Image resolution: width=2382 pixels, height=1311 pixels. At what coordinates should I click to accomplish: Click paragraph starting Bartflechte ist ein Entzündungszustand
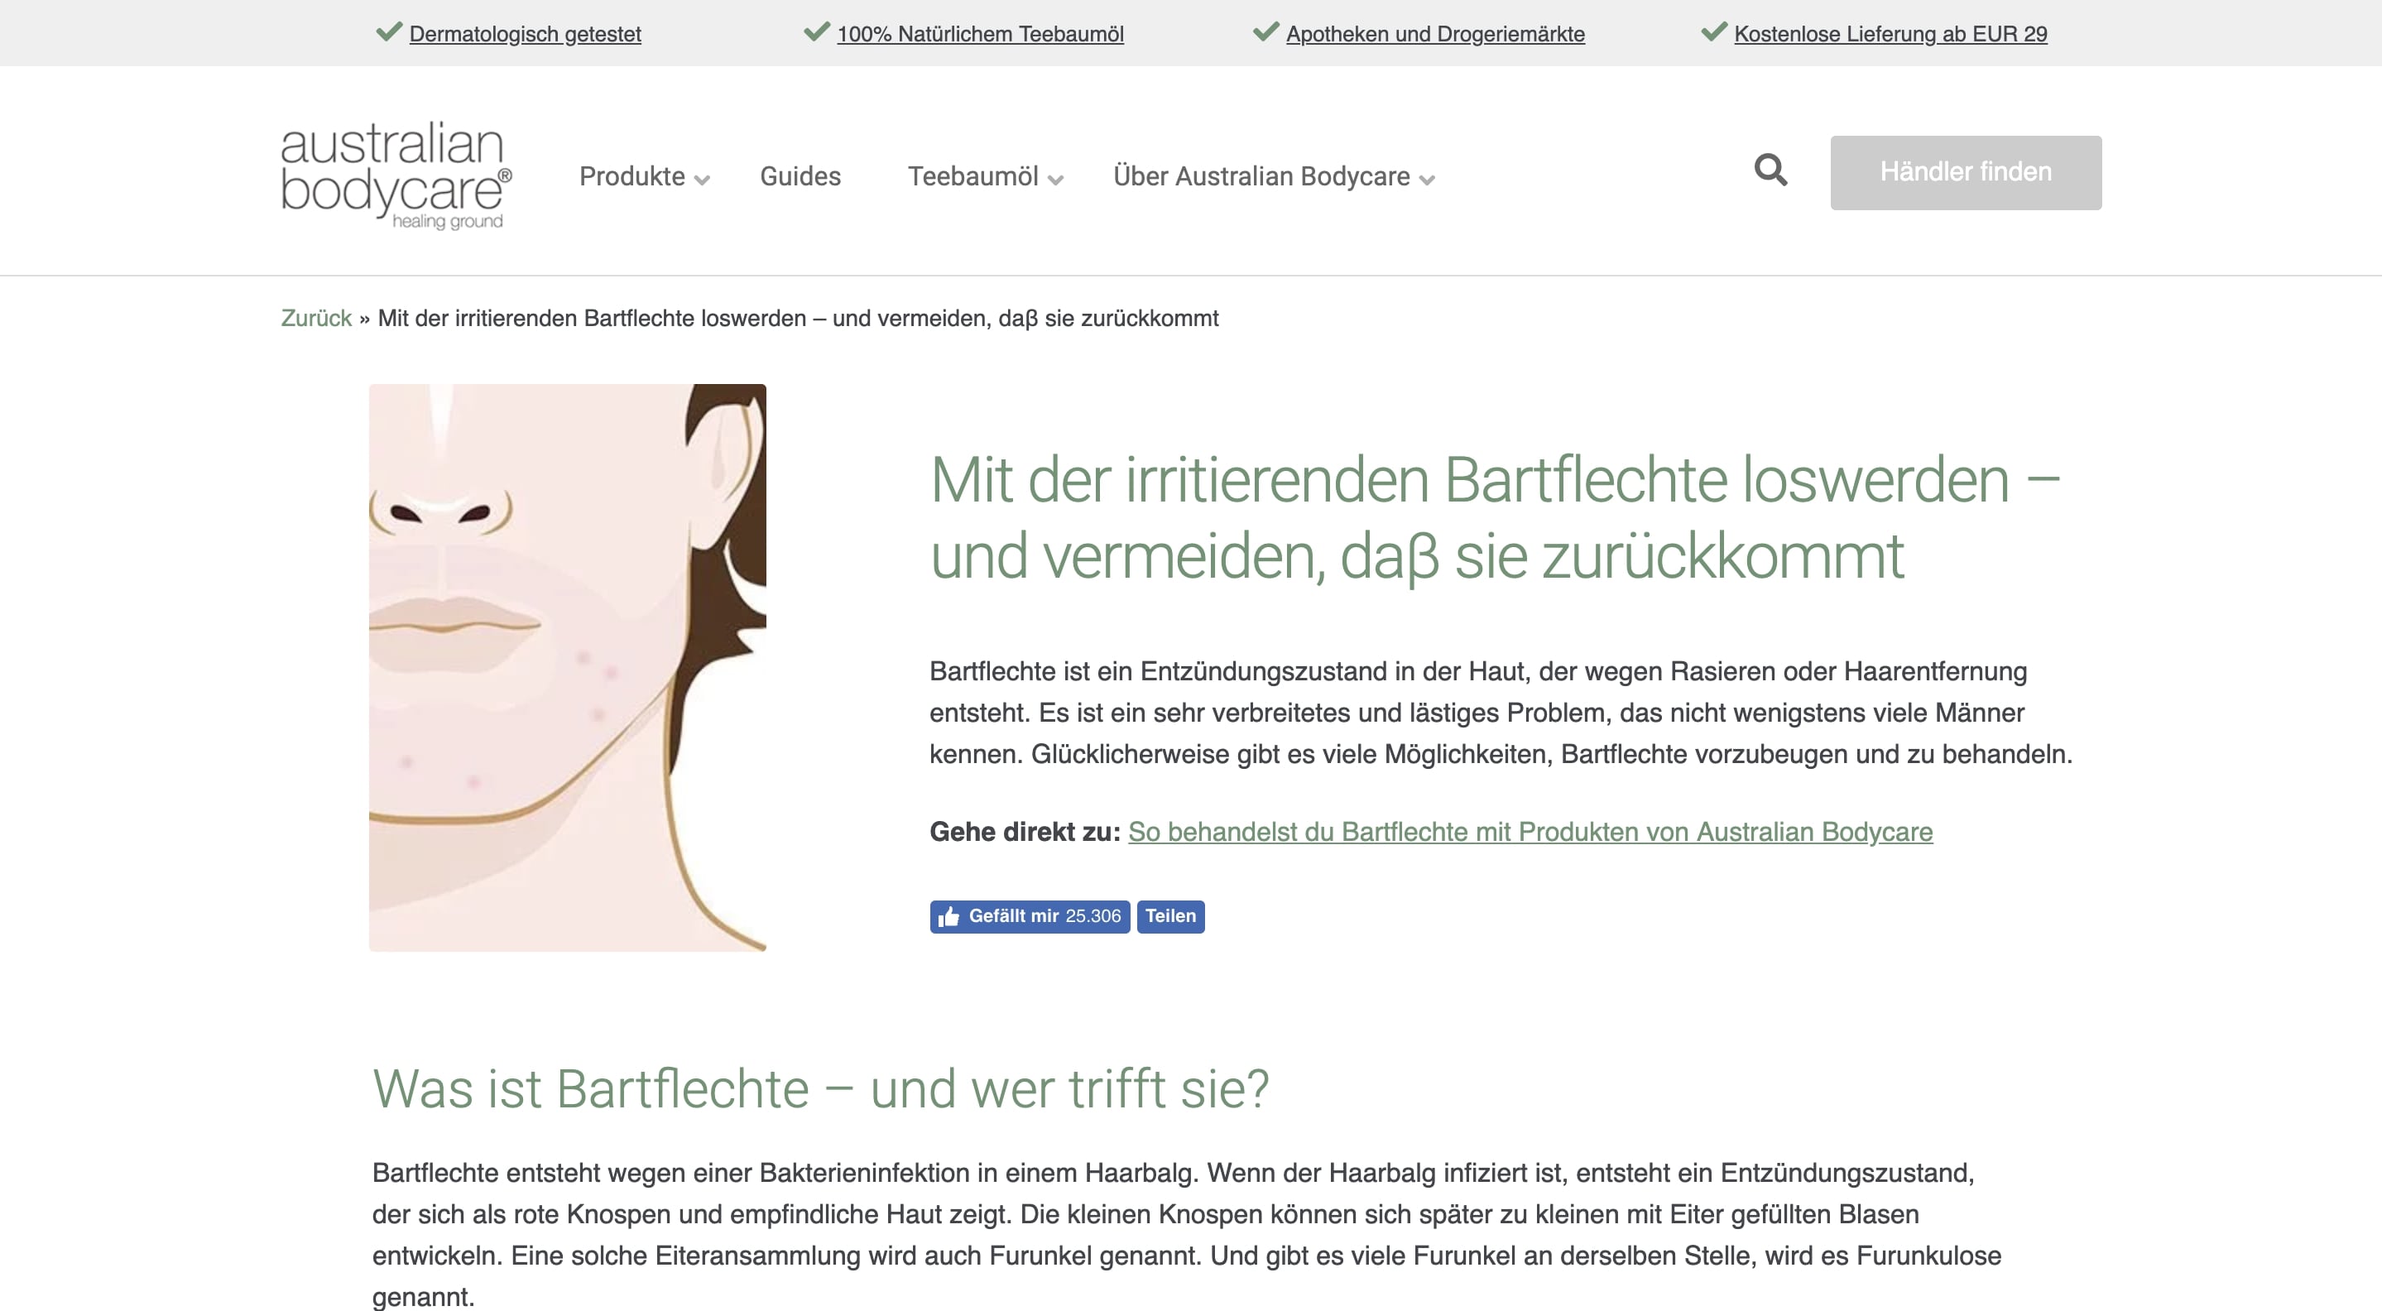pyautogui.click(x=1501, y=712)
